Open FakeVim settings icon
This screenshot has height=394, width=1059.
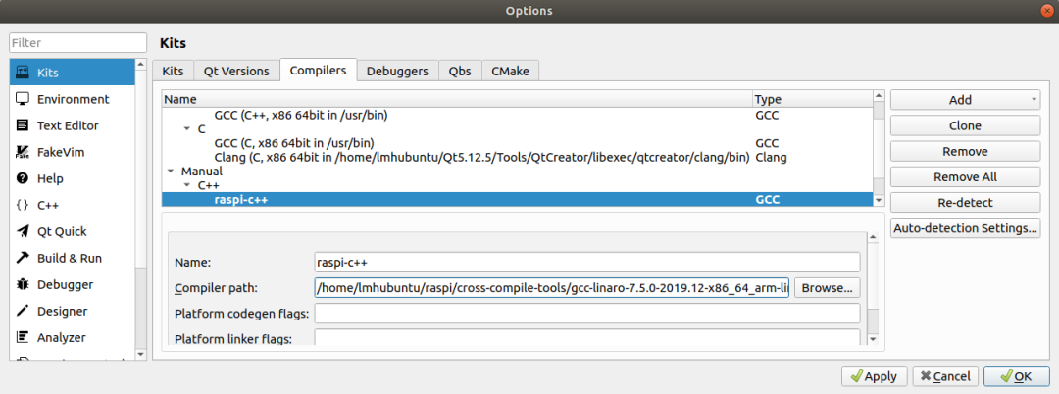point(22,152)
